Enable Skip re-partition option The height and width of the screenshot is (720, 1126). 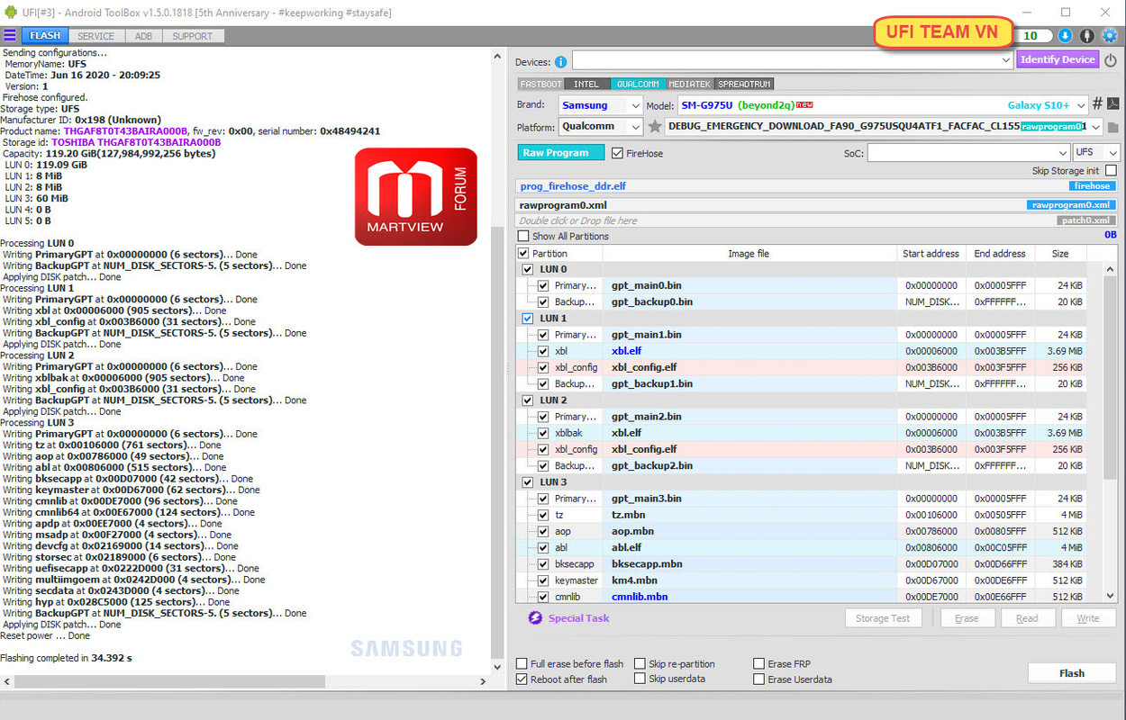[x=640, y=664]
